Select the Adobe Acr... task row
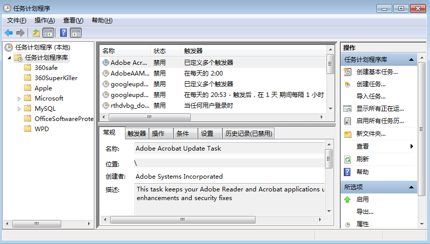 coord(213,63)
